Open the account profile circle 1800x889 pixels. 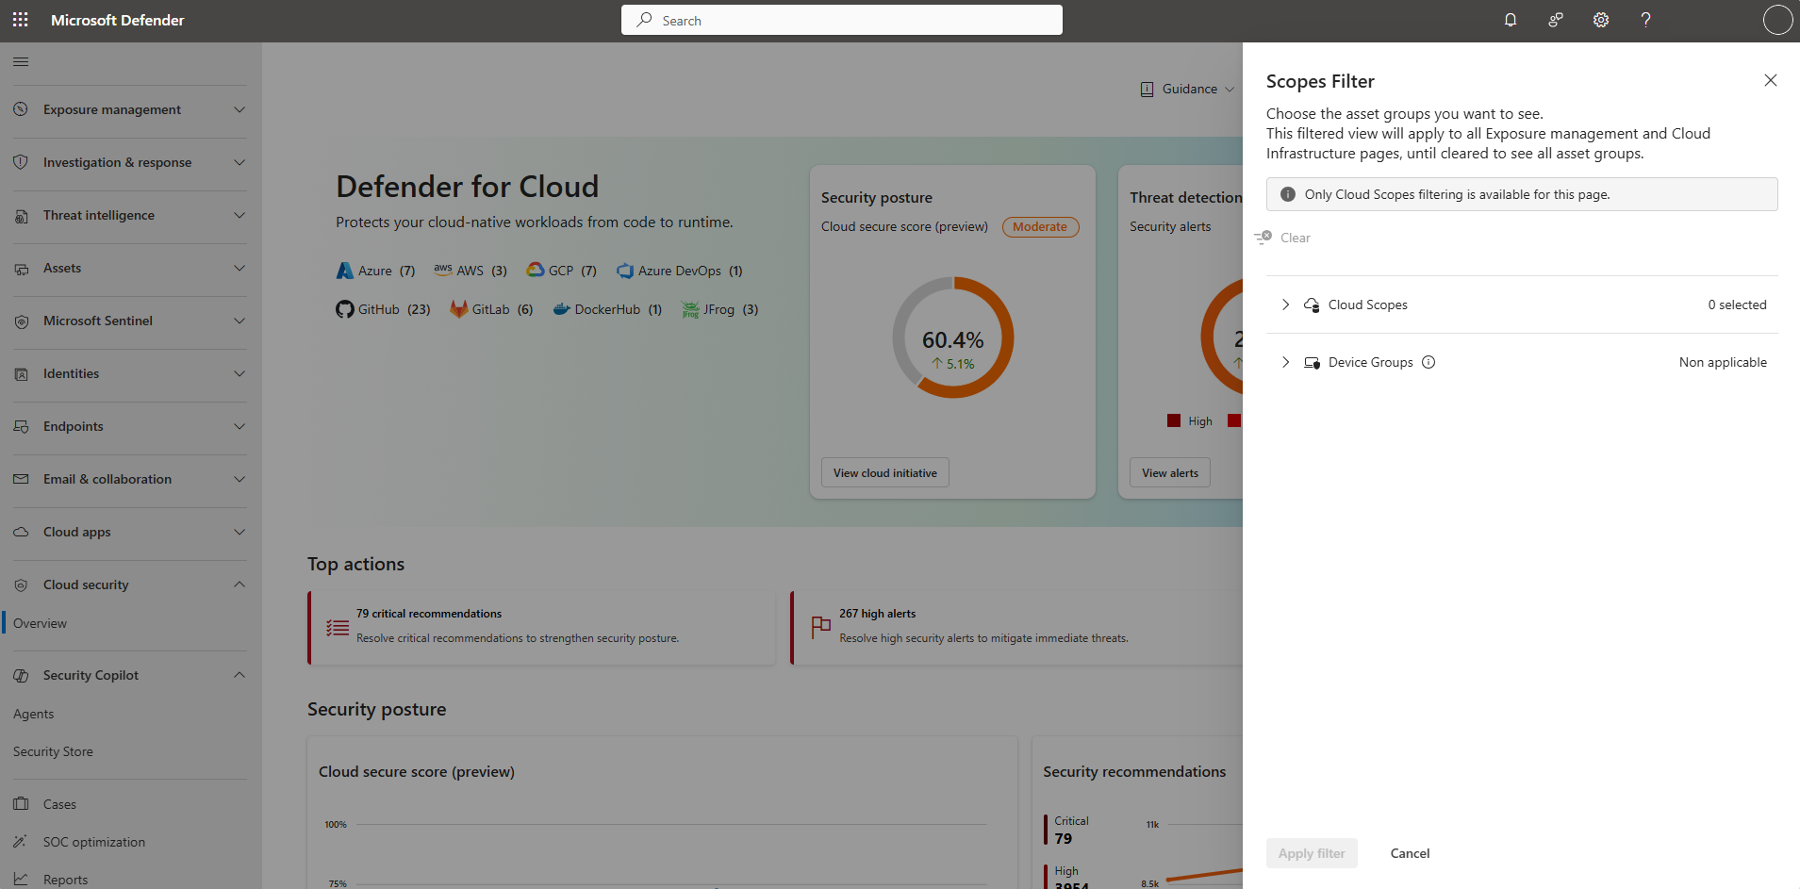1777,20
